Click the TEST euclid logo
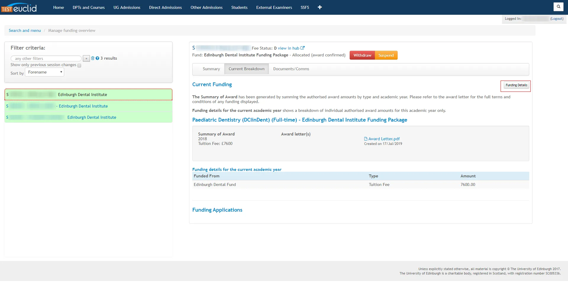 point(20,7)
